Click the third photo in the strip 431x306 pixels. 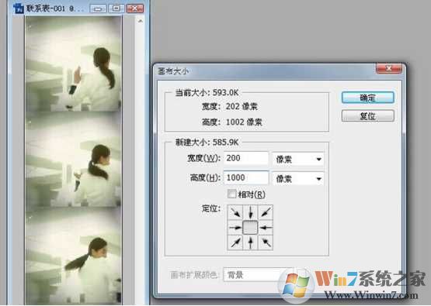[x=73, y=255]
